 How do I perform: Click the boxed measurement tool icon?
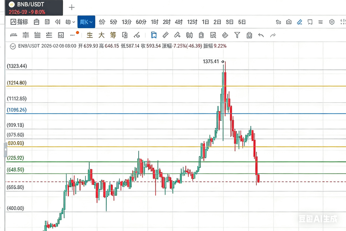coord(61,35)
